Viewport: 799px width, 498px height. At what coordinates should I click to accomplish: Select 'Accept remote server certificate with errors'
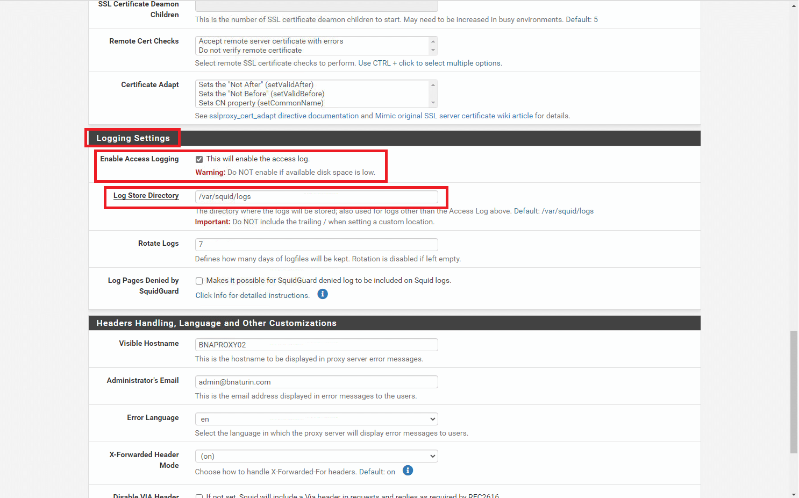click(271, 41)
